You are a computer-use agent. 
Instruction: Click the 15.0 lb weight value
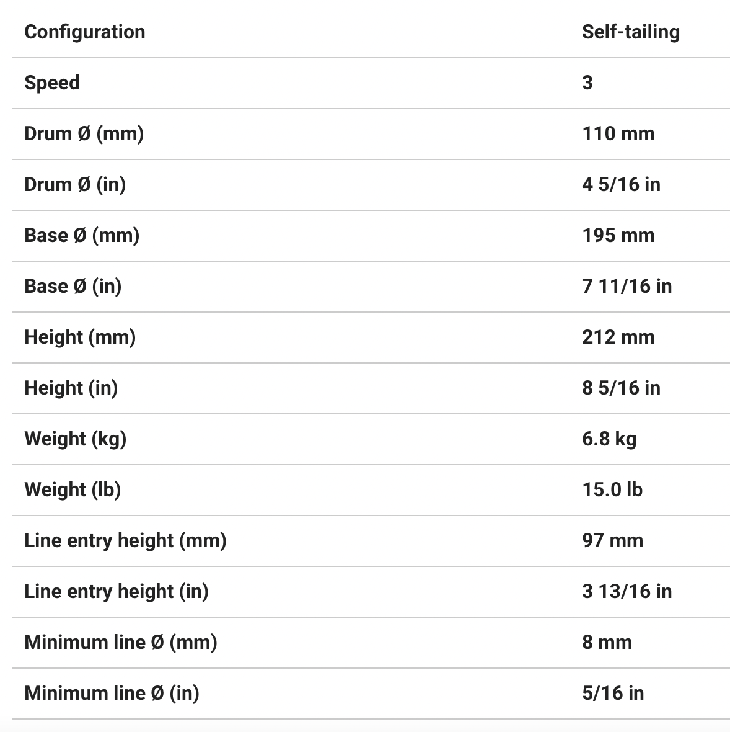point(612,490)
